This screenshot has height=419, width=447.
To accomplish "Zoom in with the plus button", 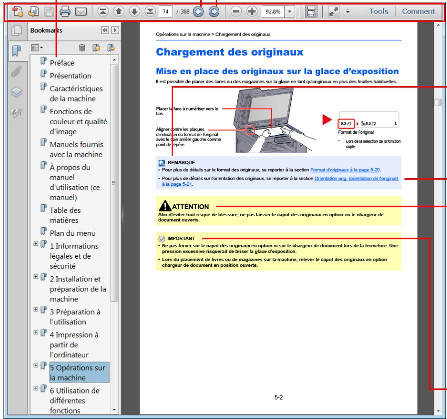I will [x=252, y=12].
